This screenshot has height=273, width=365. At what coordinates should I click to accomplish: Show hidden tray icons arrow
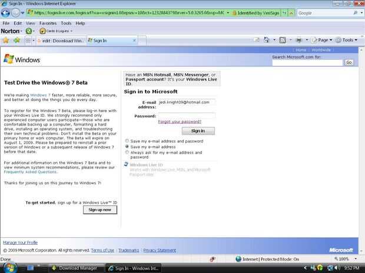pos(305,268)
